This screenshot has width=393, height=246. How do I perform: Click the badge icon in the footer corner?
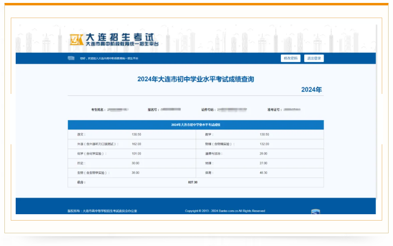point(316,212)
